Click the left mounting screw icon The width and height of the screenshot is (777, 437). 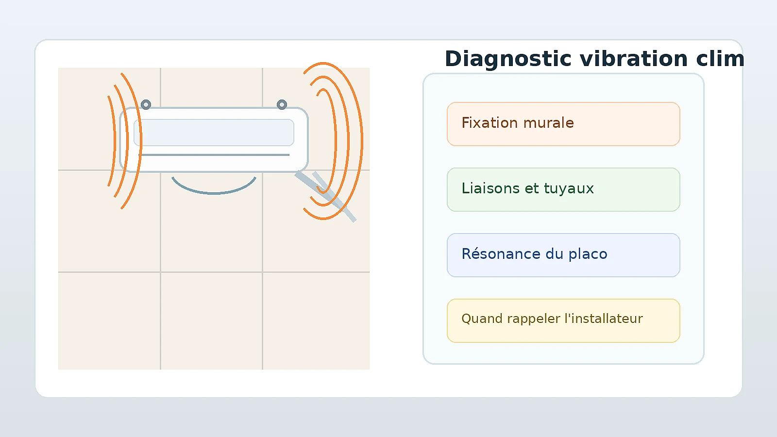coord(146,104)
